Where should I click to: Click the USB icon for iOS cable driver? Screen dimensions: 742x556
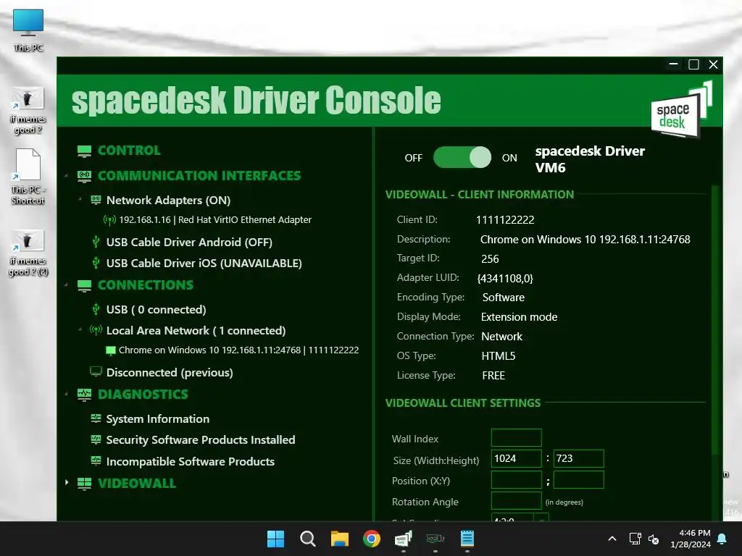(96, 263)
